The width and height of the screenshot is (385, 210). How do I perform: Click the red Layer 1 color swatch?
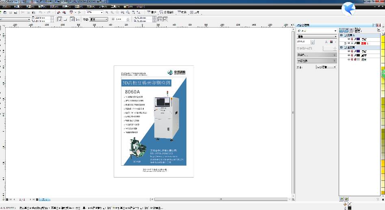pos(358,43)
